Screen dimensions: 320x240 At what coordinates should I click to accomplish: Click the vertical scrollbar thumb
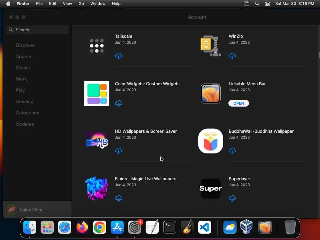319,56
